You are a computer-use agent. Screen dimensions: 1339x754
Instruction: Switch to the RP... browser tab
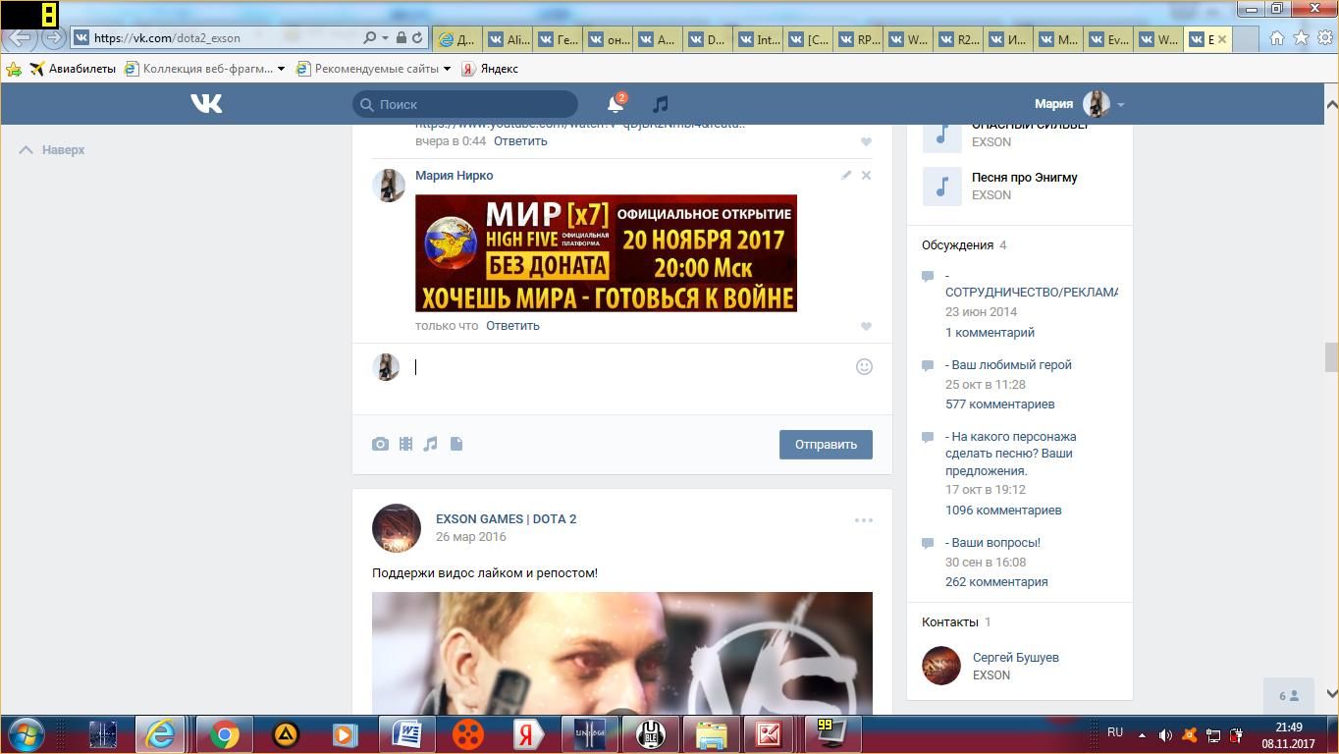pos(860,39)
